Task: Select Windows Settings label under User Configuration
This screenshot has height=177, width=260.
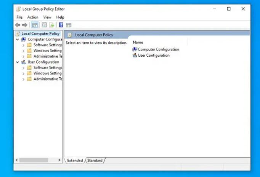Action: [48, 73]
